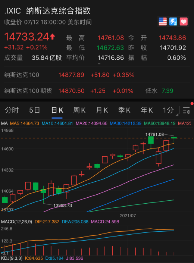Tap the MA10:14601.81 indicator value

click(x=57, y=123)
